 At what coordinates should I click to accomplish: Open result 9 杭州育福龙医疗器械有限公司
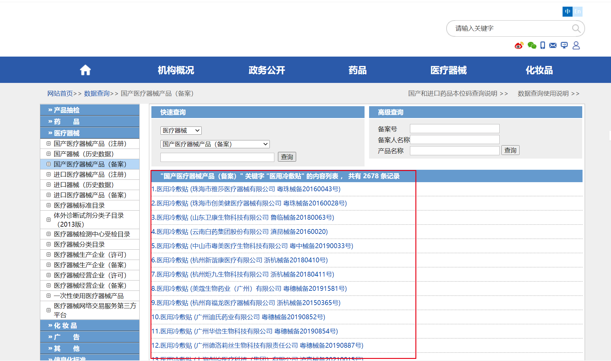click(x=246, y=303)
